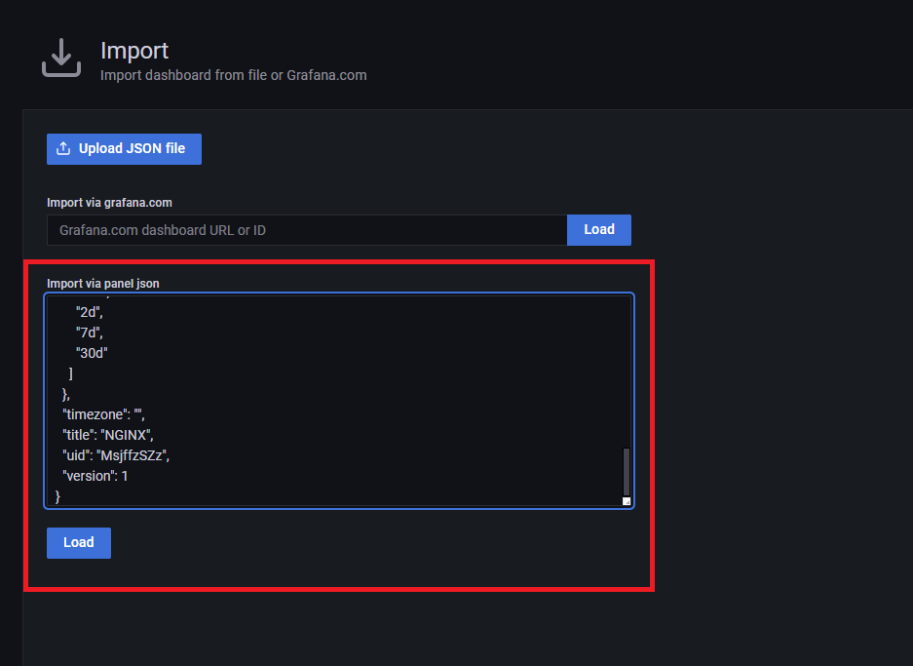Click Load next to grafana.com URL field
Viewport: 913px width, 666px height.
pos(598,229)
